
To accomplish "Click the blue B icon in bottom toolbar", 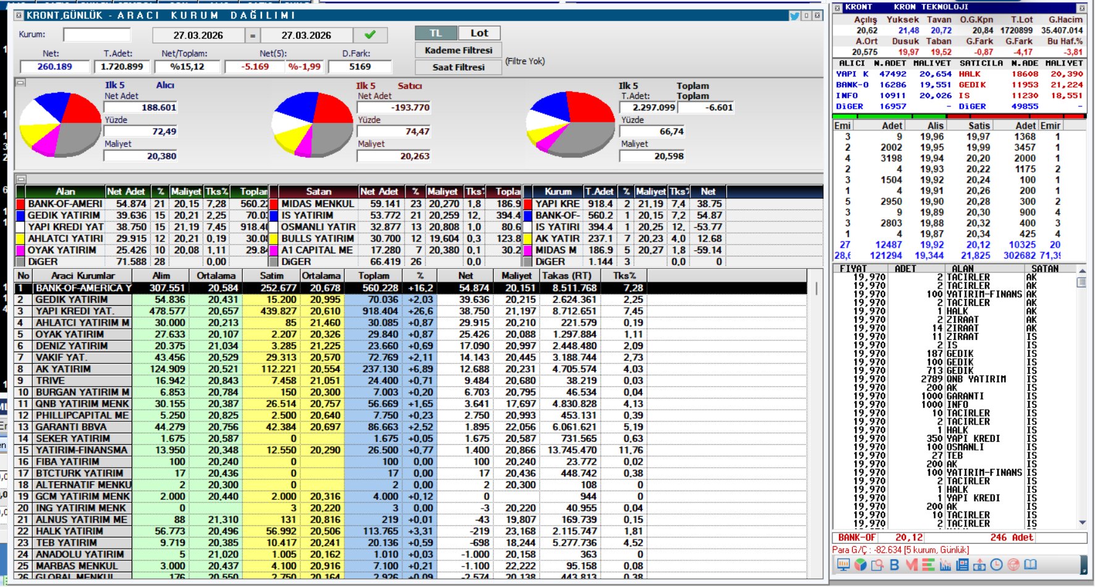I will pos(894,565).
